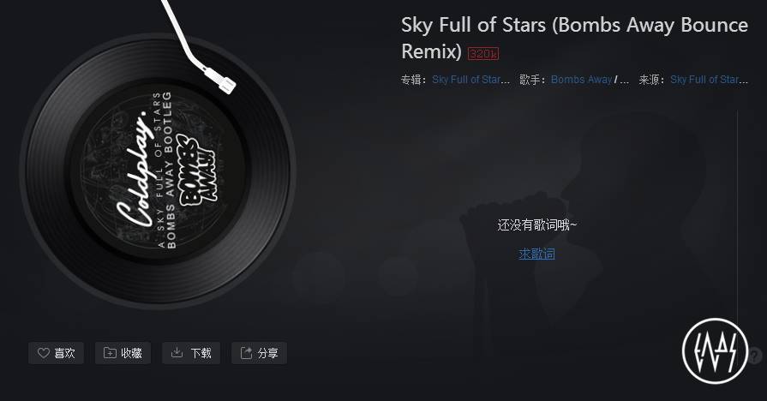The height and width of the screenshot is (401, 767).
Task: Click the circular white zigzag logo
Action: (715, 350)
